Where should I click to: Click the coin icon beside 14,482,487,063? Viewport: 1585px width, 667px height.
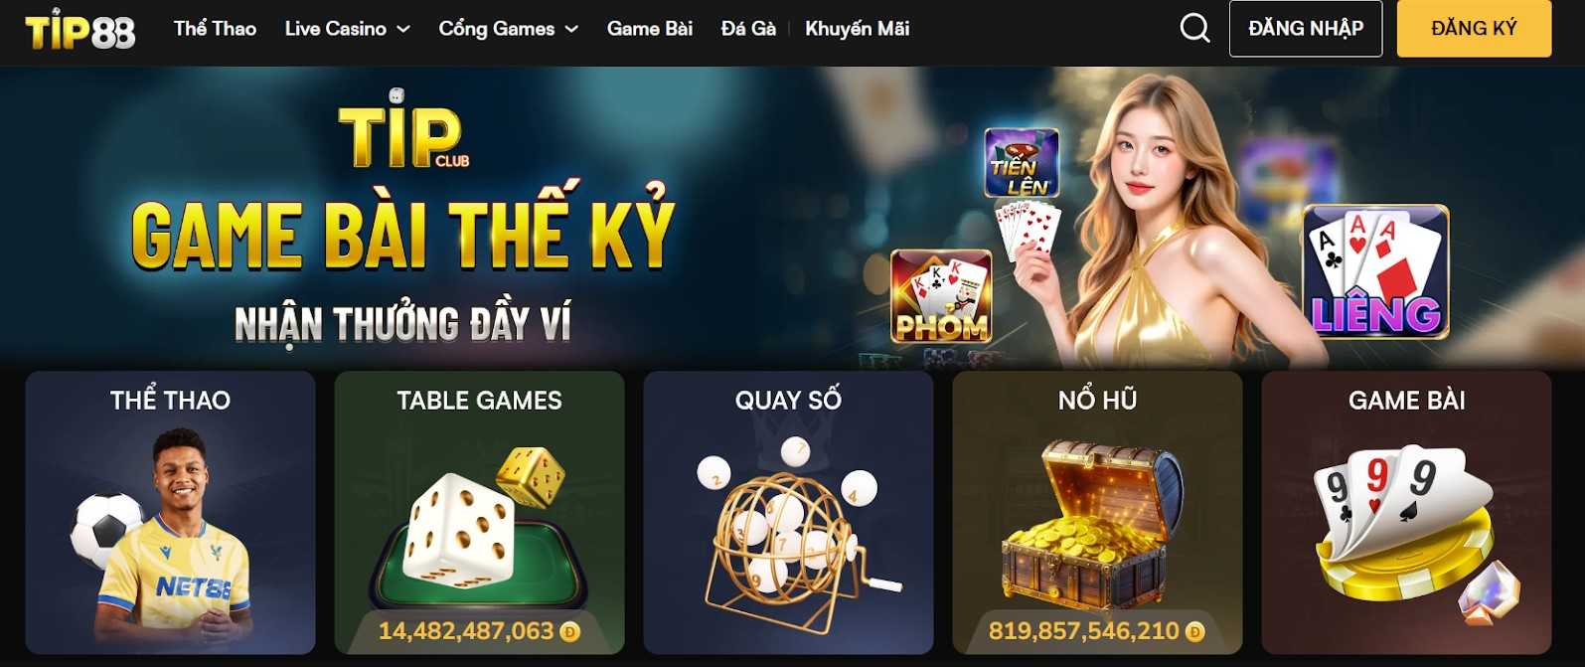570,631
